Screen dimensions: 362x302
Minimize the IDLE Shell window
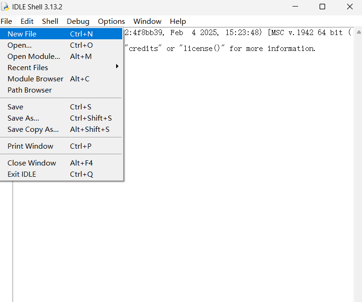pos(295,7)
